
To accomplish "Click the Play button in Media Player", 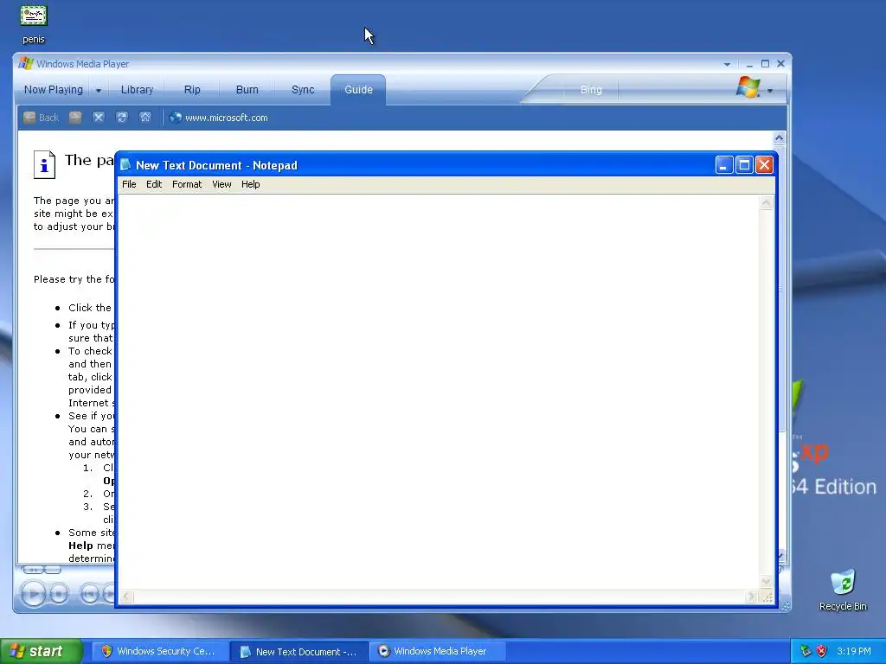I will pyautogui.click(x=34, y=593).
